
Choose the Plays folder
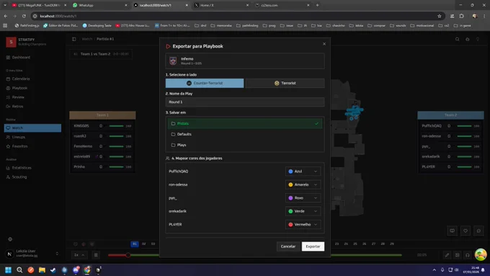(245, 145)
